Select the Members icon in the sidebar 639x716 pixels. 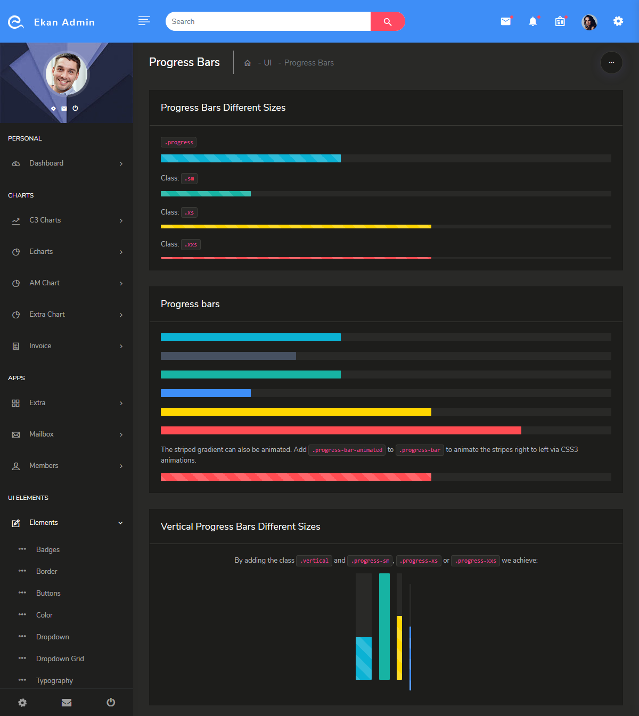coord(16,466)
